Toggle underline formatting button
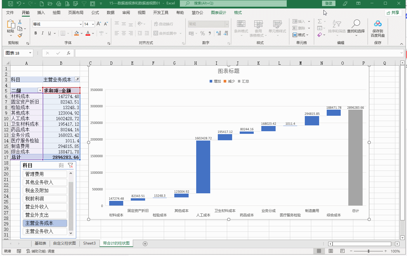407x256 pixels. [x=50, y=33]
